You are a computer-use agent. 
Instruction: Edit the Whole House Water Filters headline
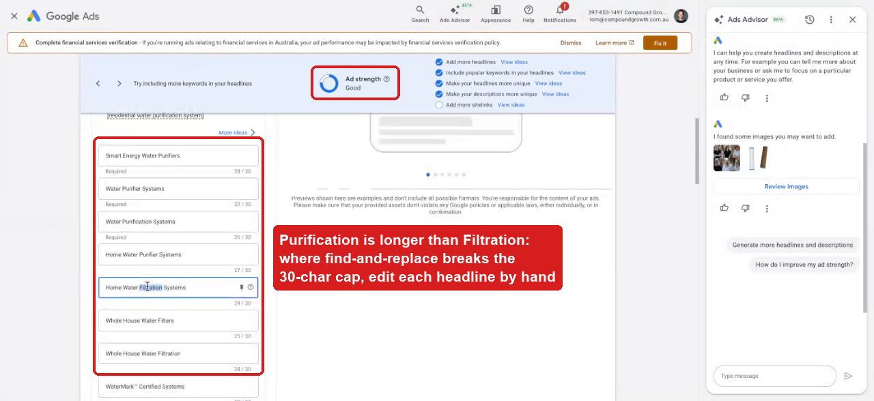[x=178, y=321]
